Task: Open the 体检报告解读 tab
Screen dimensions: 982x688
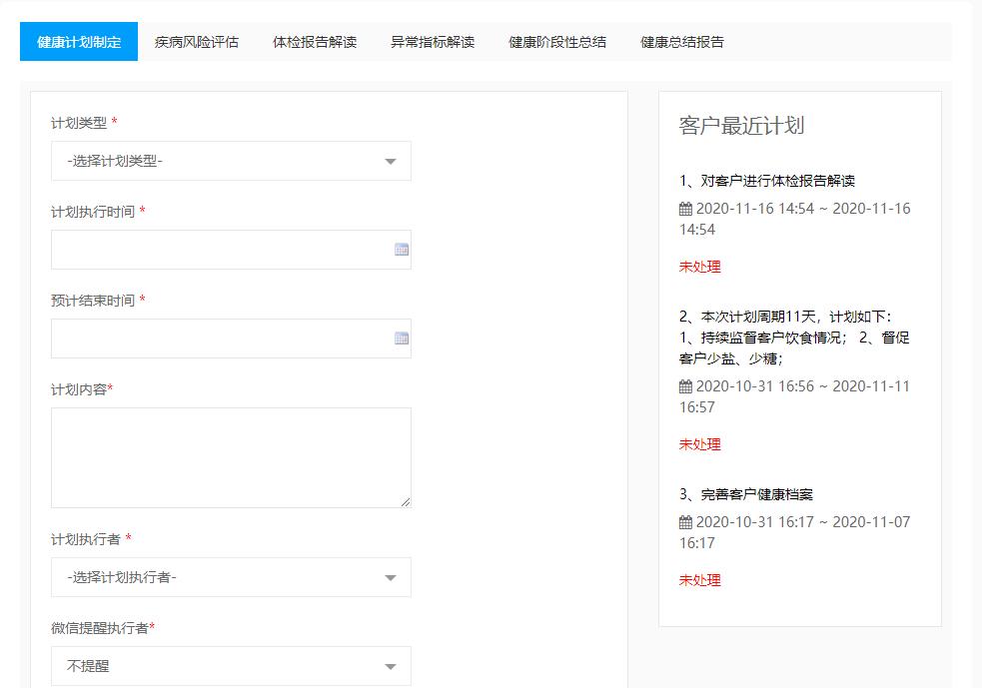Action: (315, 42)
